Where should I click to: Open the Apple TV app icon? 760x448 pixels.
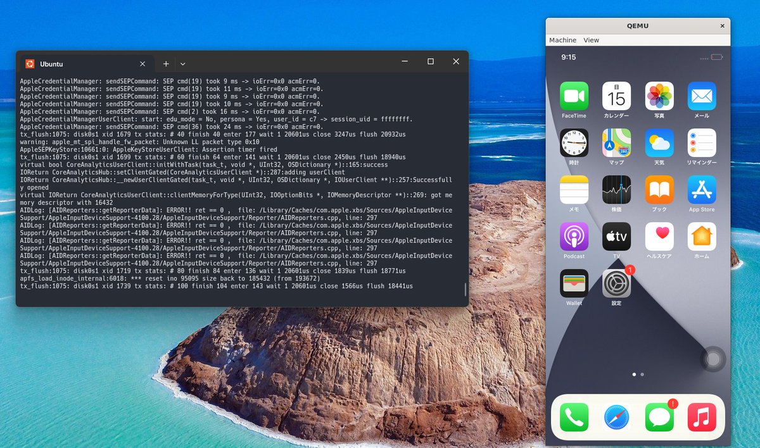click(616, 237)
